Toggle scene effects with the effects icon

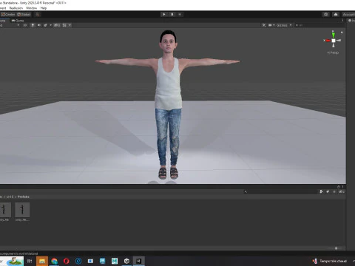(45, 25)
